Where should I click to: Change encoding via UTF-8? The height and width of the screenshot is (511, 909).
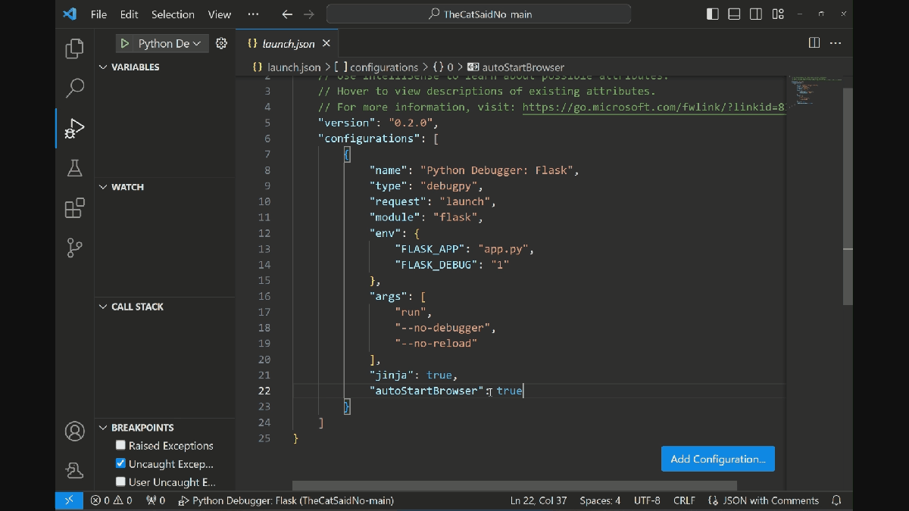click(x=647, y=500)
